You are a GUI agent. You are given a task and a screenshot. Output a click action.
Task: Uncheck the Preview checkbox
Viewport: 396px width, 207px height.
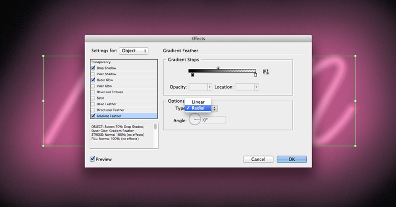[92, 159]
